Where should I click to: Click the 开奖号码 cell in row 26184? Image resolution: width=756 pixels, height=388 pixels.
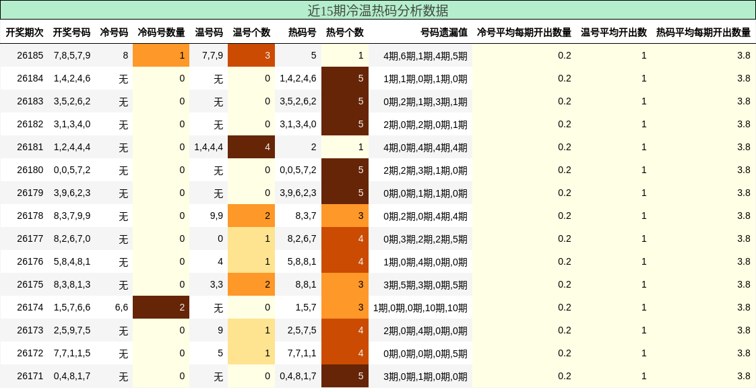(x=72, y=78)
